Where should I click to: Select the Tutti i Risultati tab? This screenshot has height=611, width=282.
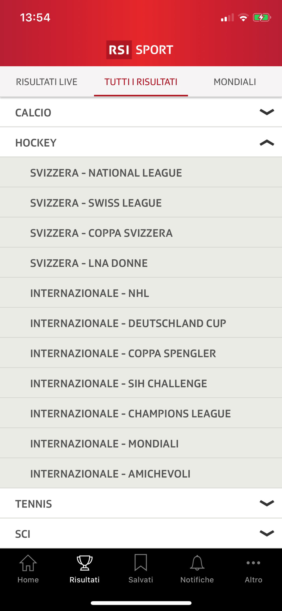141,82
